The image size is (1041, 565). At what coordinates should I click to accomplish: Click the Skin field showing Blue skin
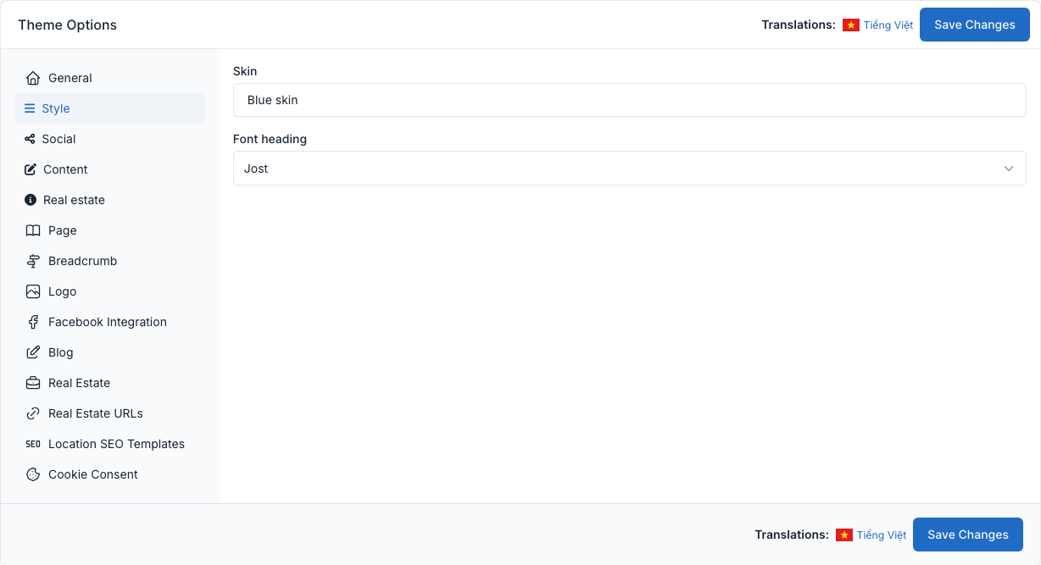point(630,100)
